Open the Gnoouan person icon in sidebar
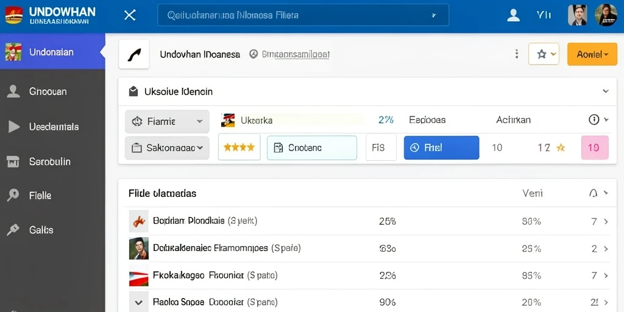 coord(13,91)
